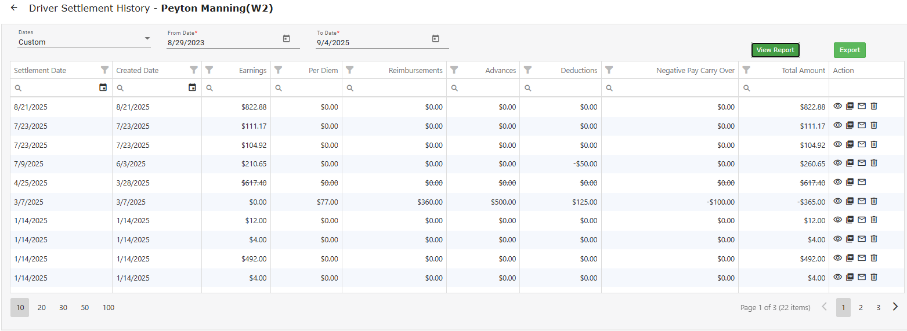The image size is (907, 331).
Task: Open the Created Date column filter menu
Action: [194, 70]
